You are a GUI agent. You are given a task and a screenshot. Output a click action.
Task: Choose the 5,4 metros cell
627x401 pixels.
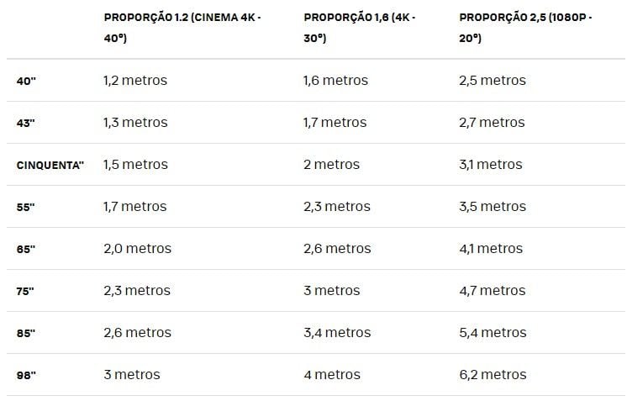pos(493,333)
